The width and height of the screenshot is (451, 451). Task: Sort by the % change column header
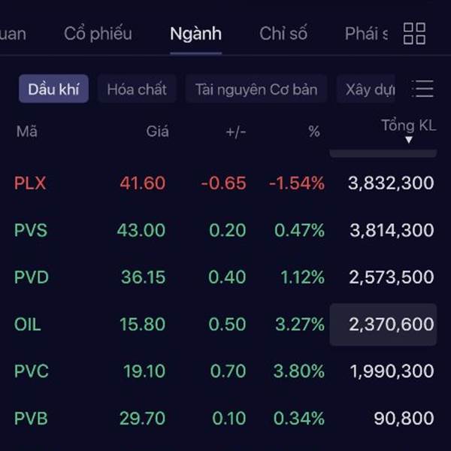click(313, 132)
